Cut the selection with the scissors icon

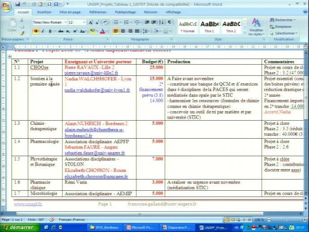22,20
